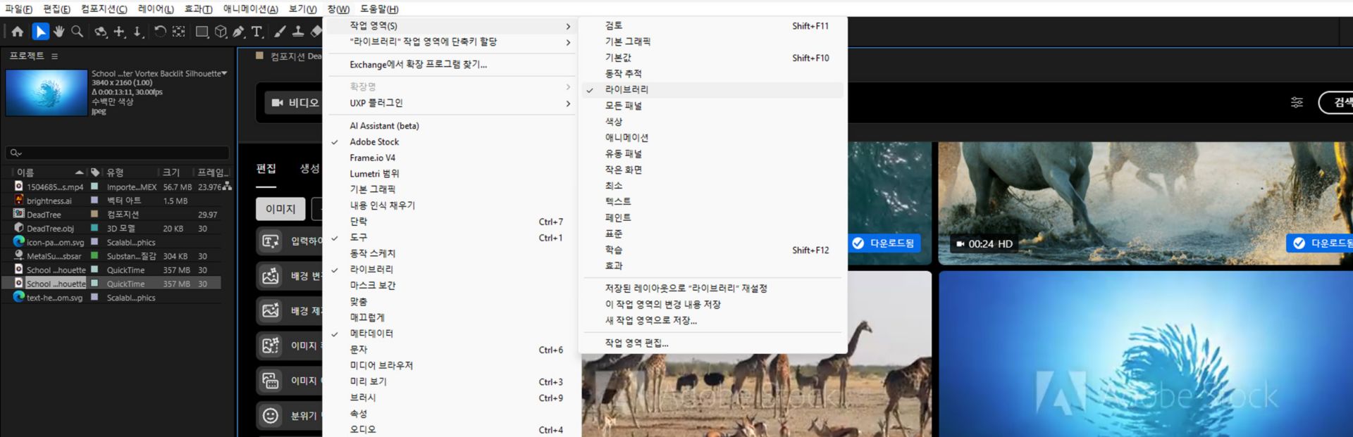Viewport: 1353px width, 437px height.
Task: Switch to the 편집 tab
Action: 266,169
